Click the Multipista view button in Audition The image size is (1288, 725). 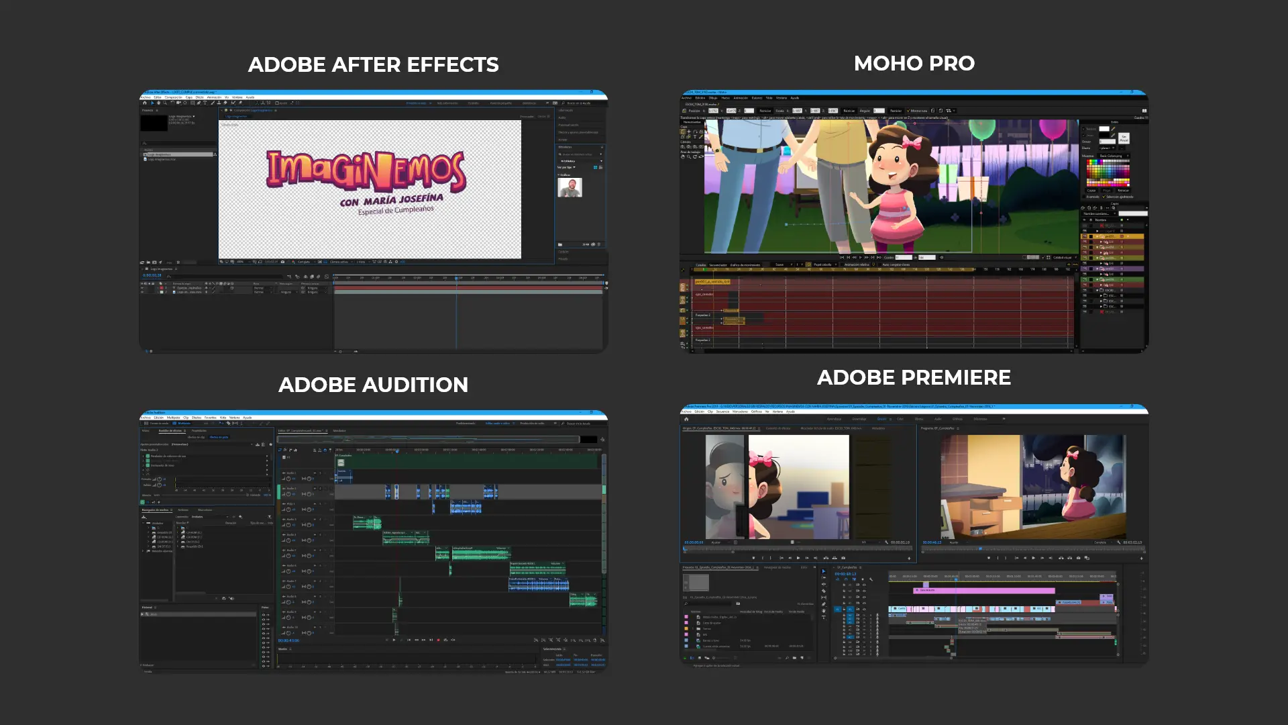182,423
